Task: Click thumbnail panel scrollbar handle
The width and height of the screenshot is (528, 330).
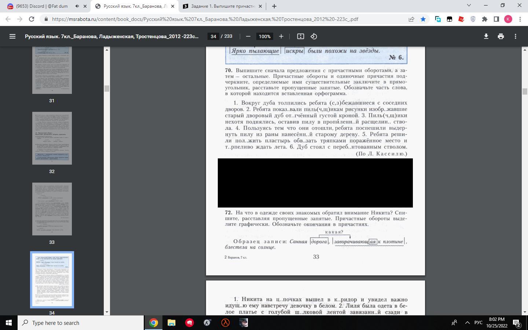Action: coord(107,88)
